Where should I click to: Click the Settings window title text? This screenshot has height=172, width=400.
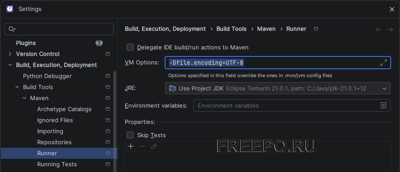(30, 9)
